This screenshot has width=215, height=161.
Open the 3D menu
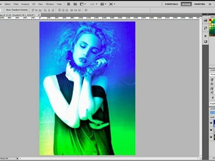(34, 4)
